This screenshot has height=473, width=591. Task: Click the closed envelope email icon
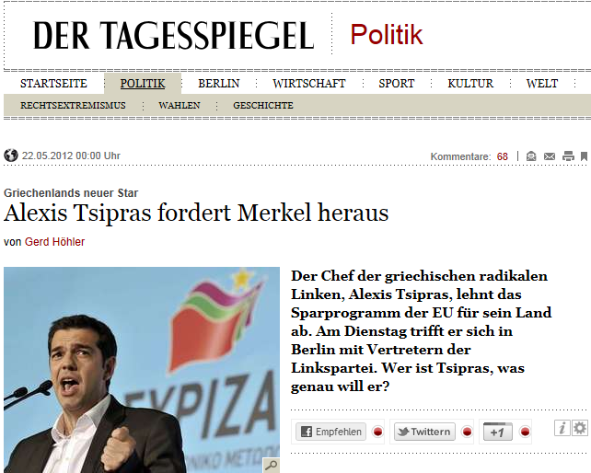pyautogui.click(x=550, y=156)
